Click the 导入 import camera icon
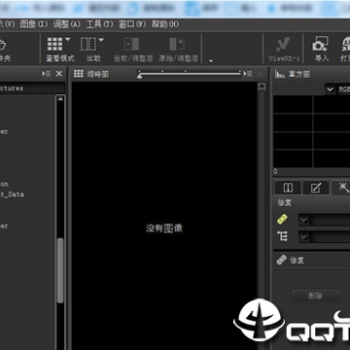 tap(321, 44)
